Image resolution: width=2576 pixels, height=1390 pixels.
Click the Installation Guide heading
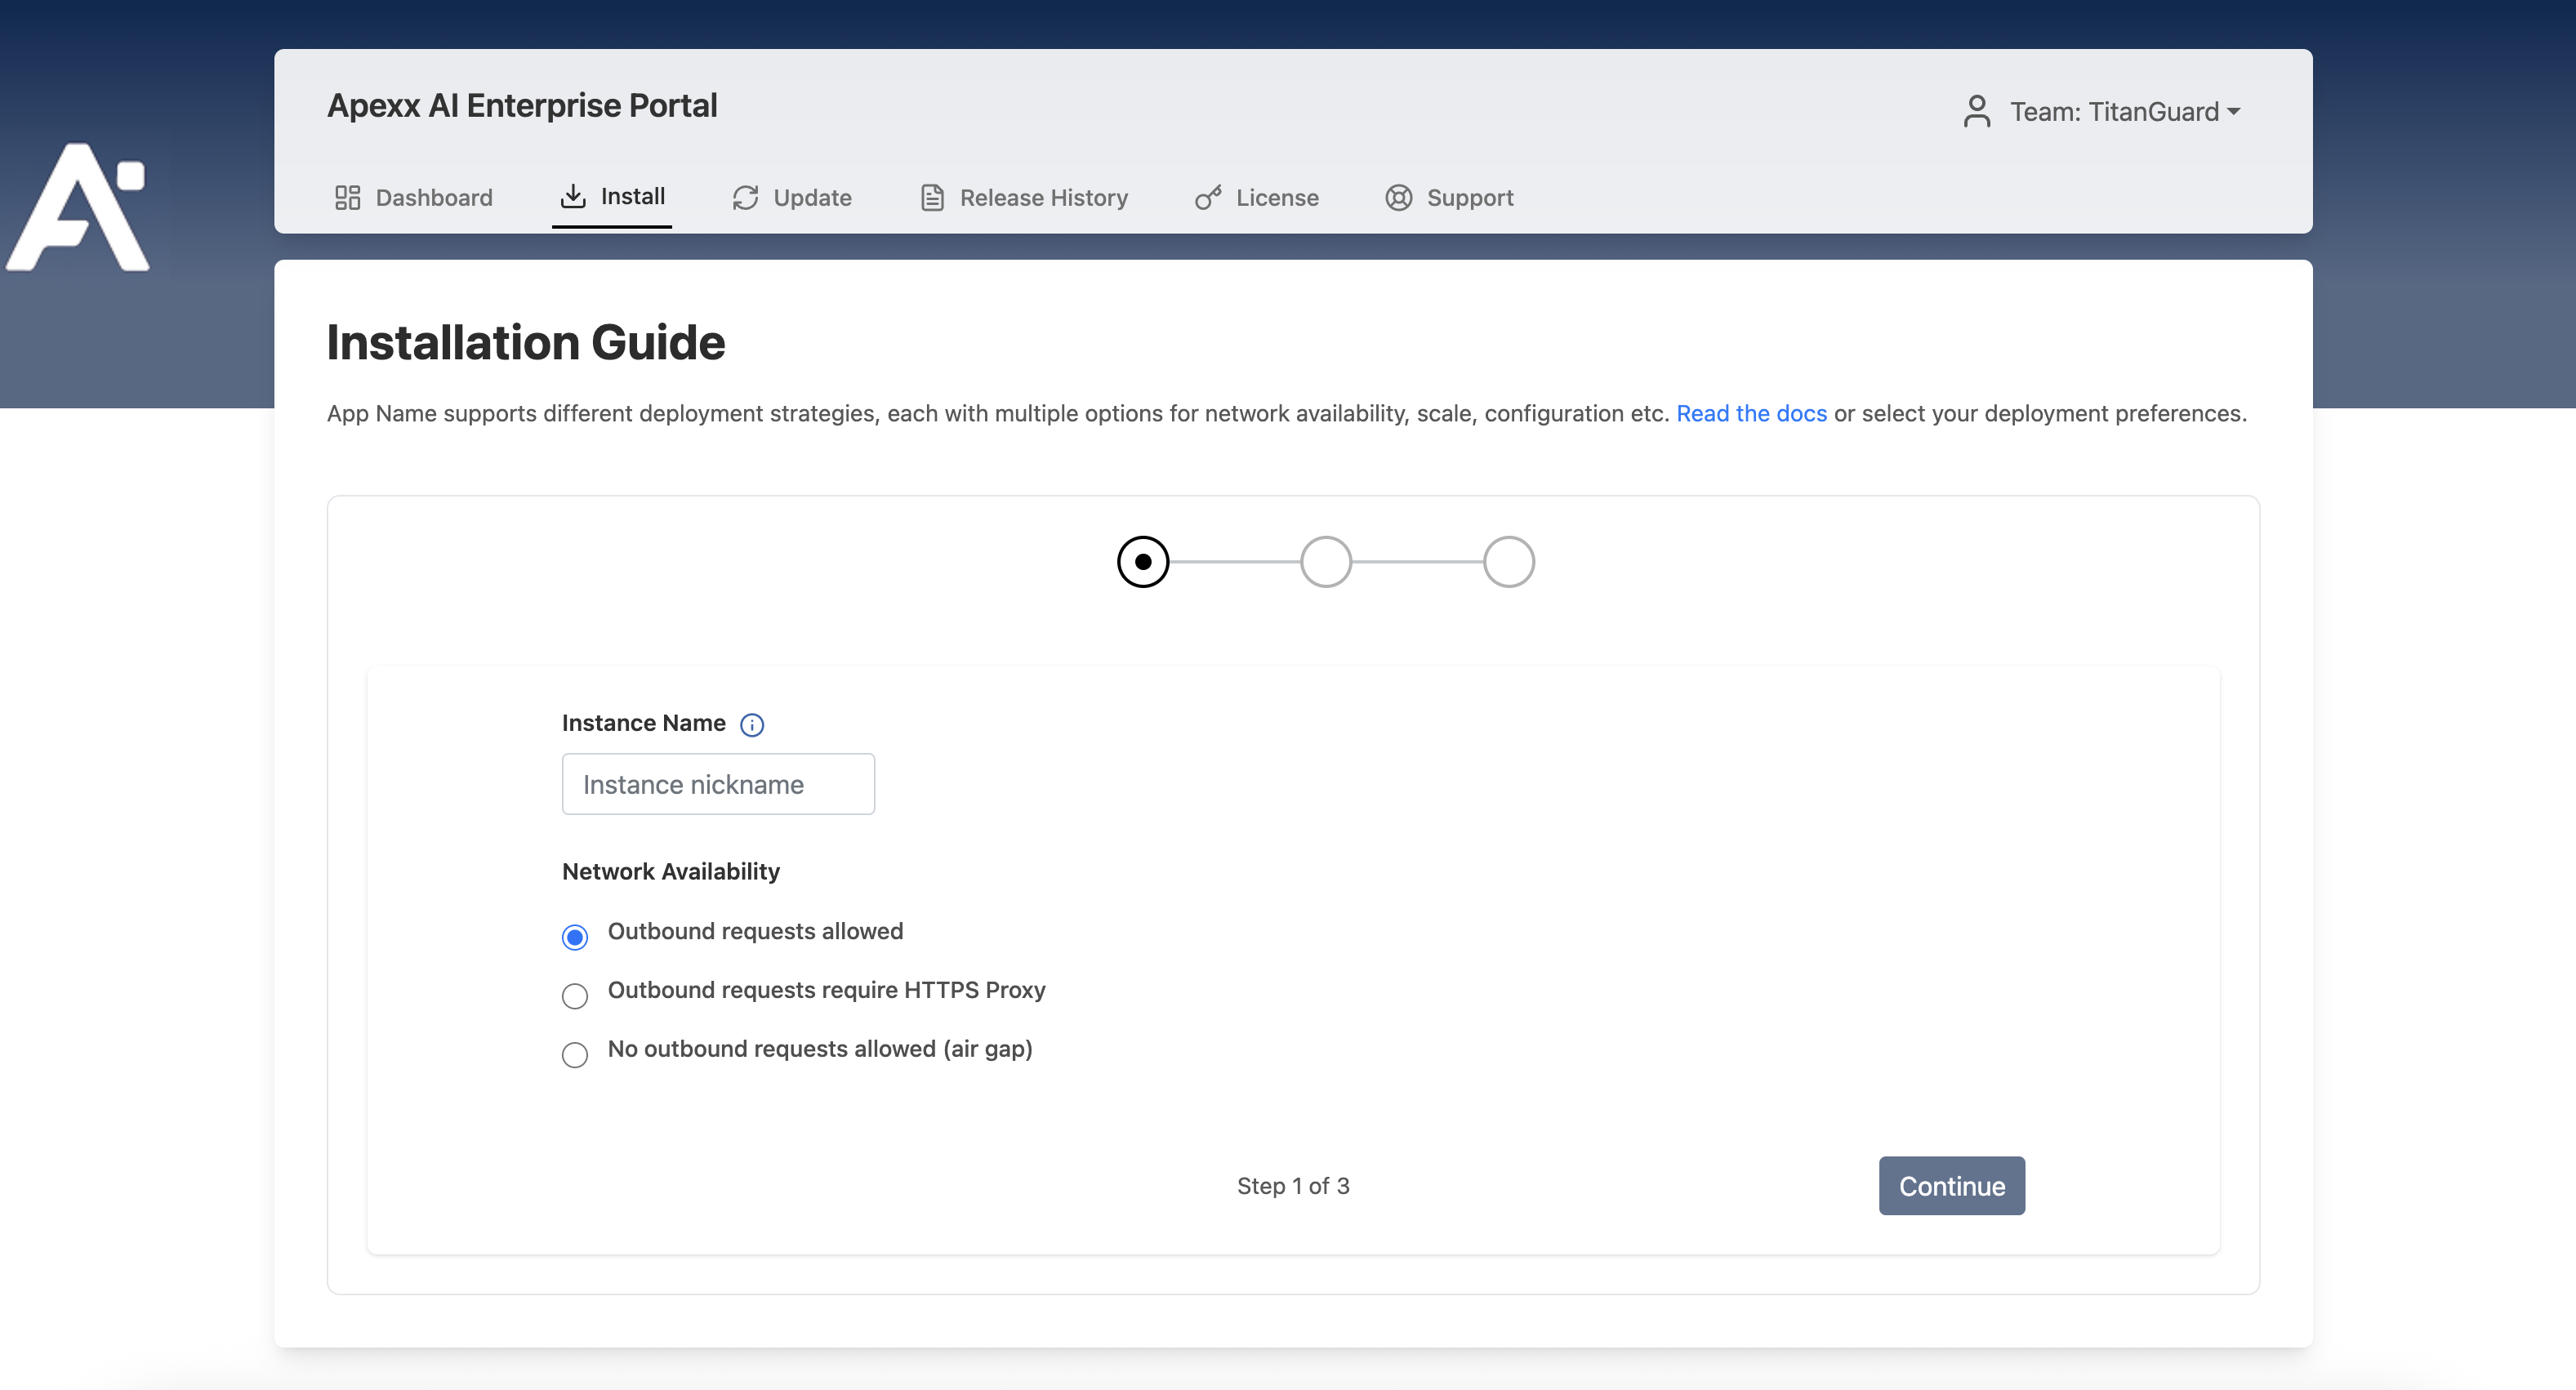tap(526, 343)
